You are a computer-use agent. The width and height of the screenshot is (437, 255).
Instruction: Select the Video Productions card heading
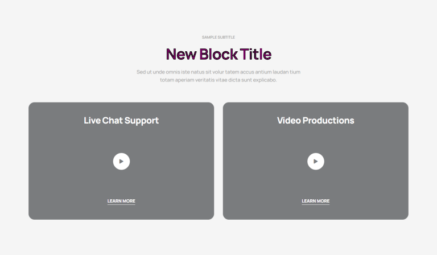315,121
